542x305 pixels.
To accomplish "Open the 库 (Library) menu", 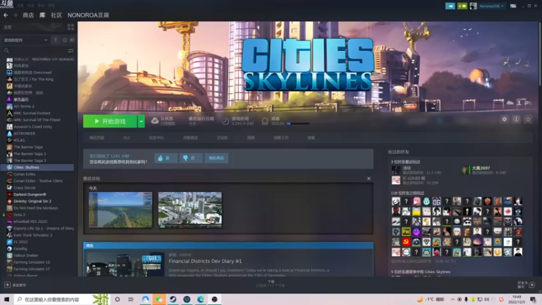I will [42, 15].
